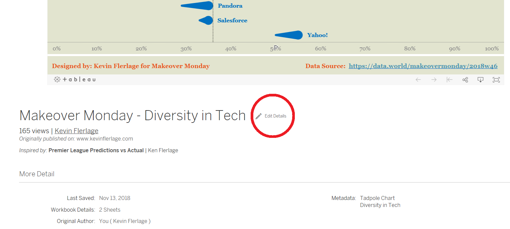Click the Designed by: Kevin Flerlage caption
The height and width of the screenshot is (229, 510).
(131, 66)
